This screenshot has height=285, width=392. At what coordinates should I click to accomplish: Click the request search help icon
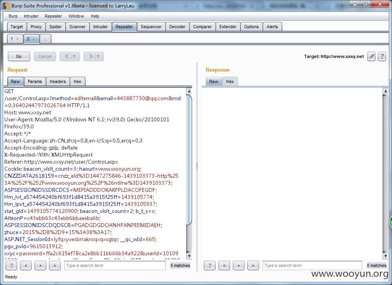coord(11,265)
